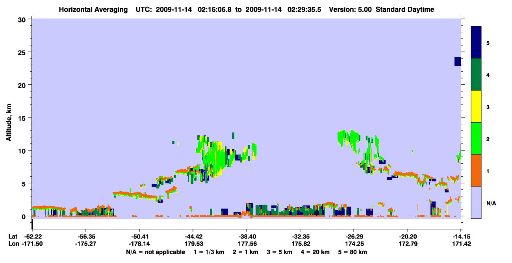Click the 'N/A = not applicable' legend text

pyautogui.click(x=155, y=252)
